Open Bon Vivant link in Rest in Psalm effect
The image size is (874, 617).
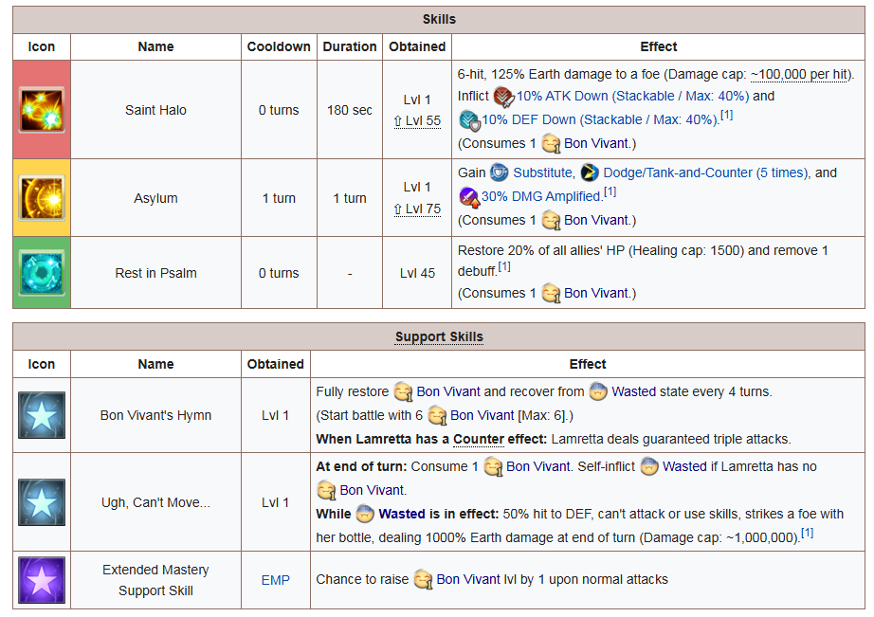click(596, 293)
